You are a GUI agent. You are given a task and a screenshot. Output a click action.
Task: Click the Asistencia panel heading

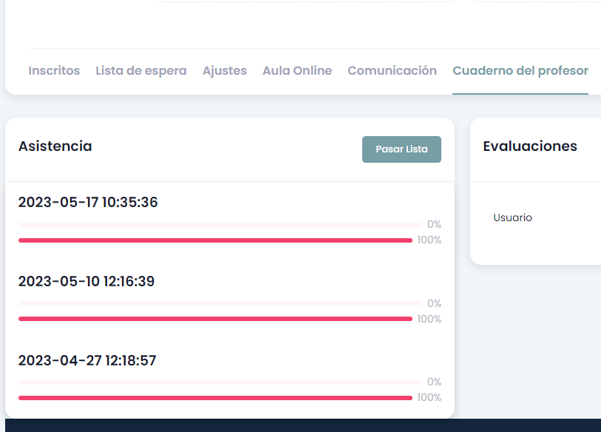coord(55,146)
